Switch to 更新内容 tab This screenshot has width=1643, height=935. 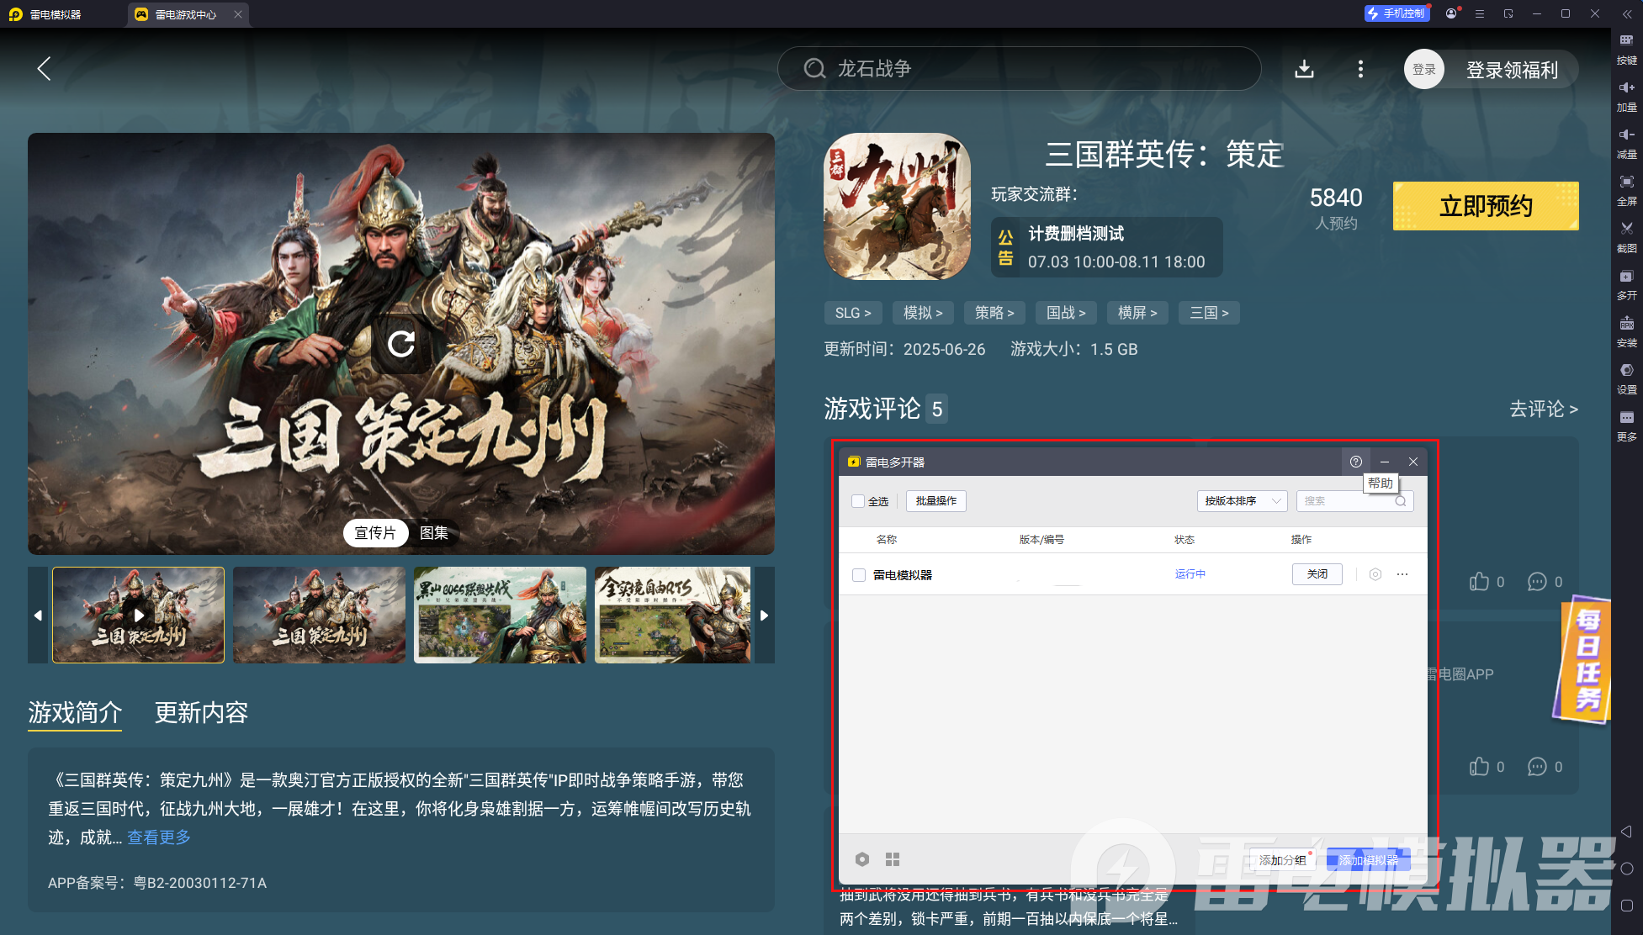[x=201, y=713]
